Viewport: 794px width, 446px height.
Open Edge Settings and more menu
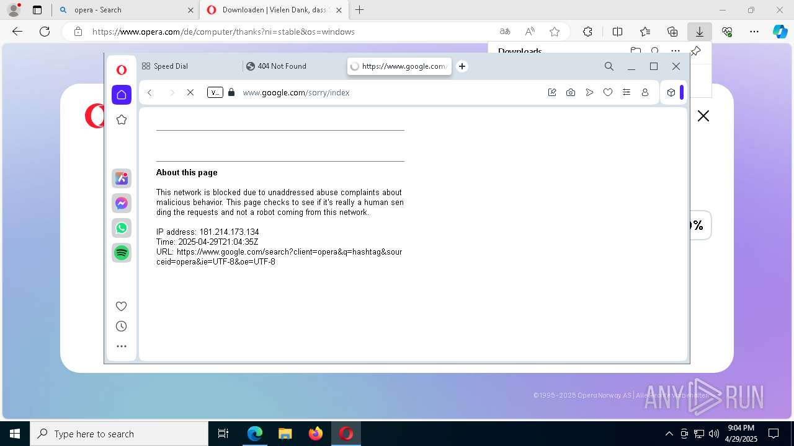[x=754, y=32]
